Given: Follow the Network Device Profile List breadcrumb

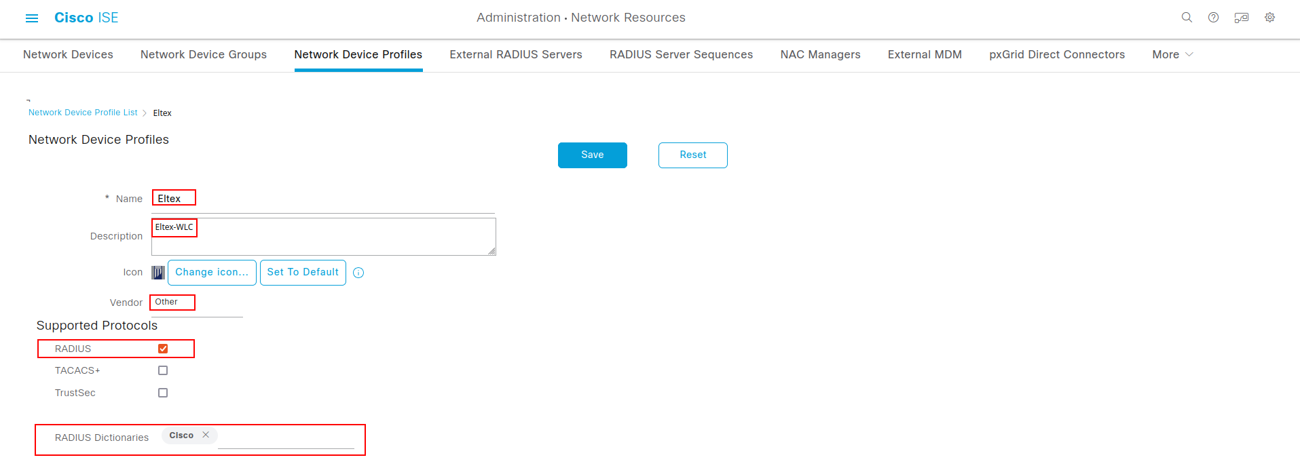Looking at the screenshot, I should click(83, 113).
